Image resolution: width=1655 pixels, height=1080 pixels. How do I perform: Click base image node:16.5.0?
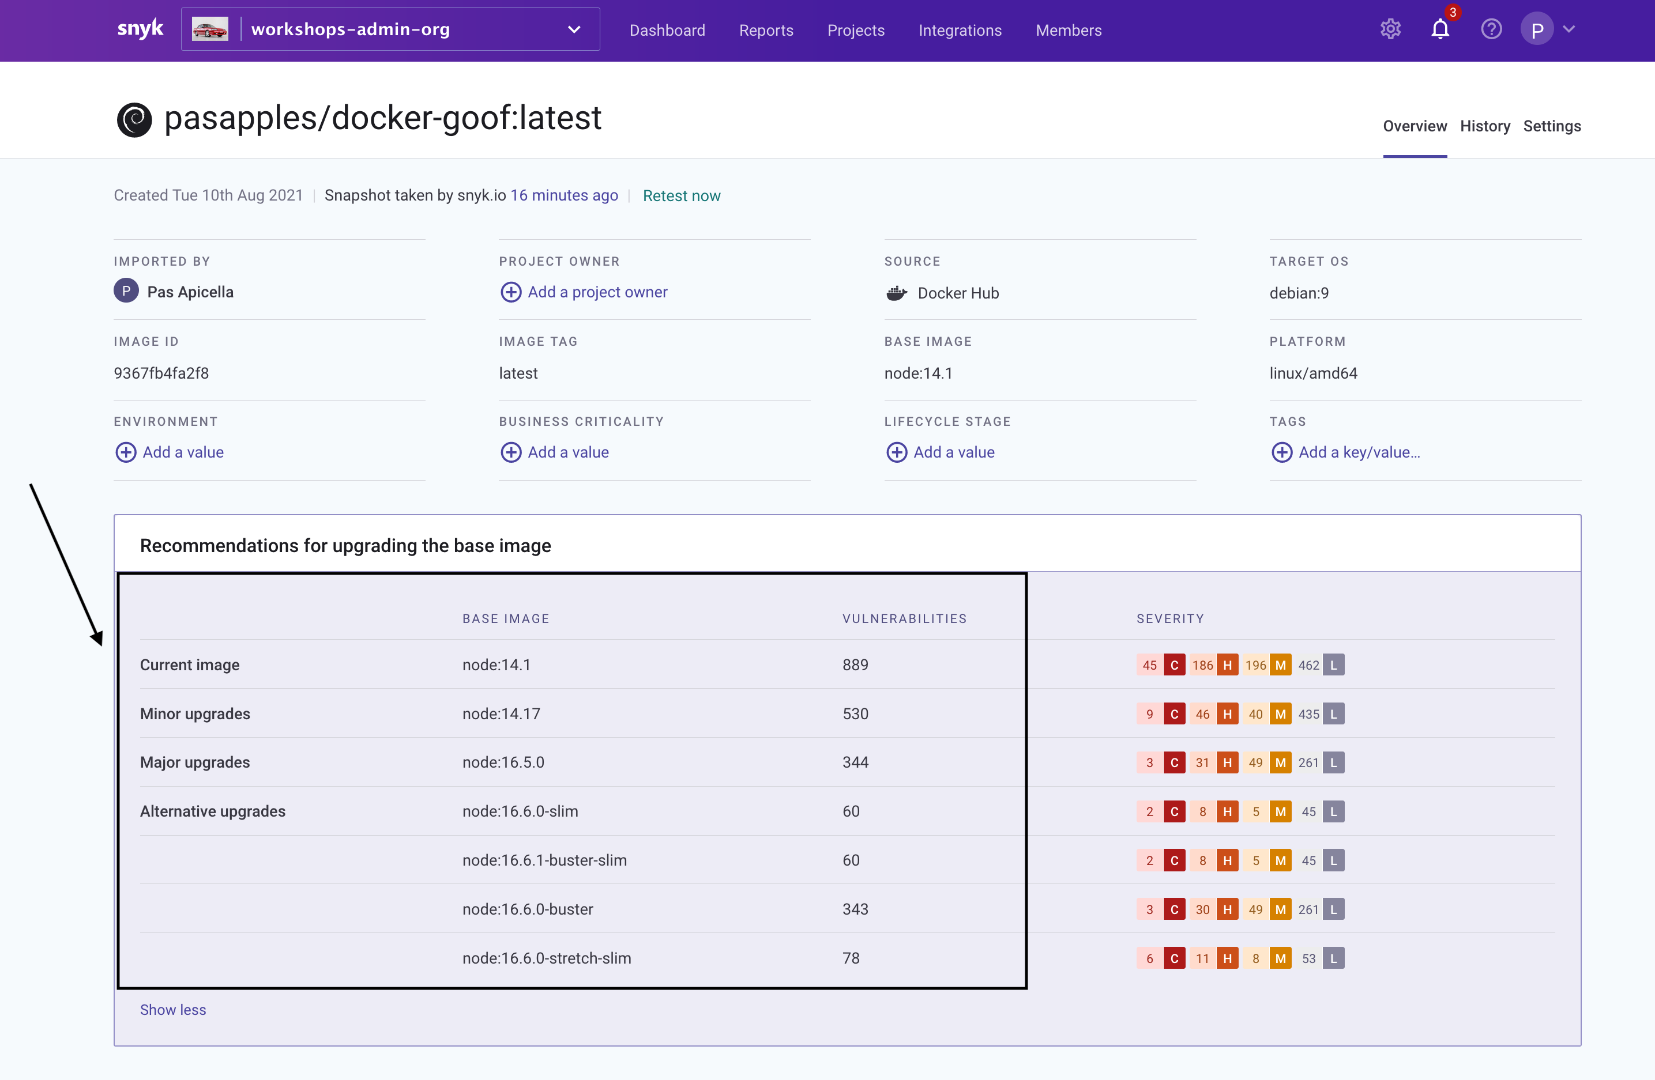503,762
